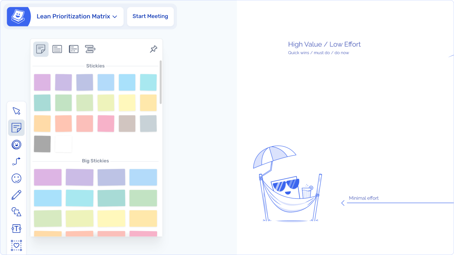The height and width of the screenshot is (255, 454).
Task: Pick the pink sticky note color
Action: pos(106,123)
